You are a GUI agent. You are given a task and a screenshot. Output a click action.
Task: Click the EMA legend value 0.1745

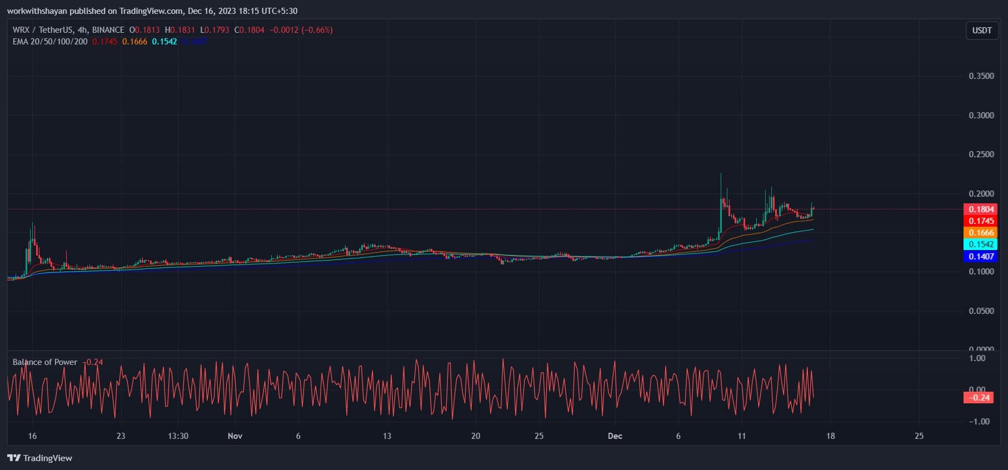click(105, 42)
